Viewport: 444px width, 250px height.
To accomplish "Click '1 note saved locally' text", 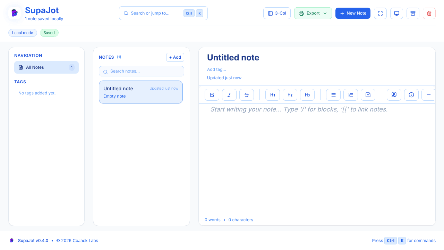I will click(44, 19).
